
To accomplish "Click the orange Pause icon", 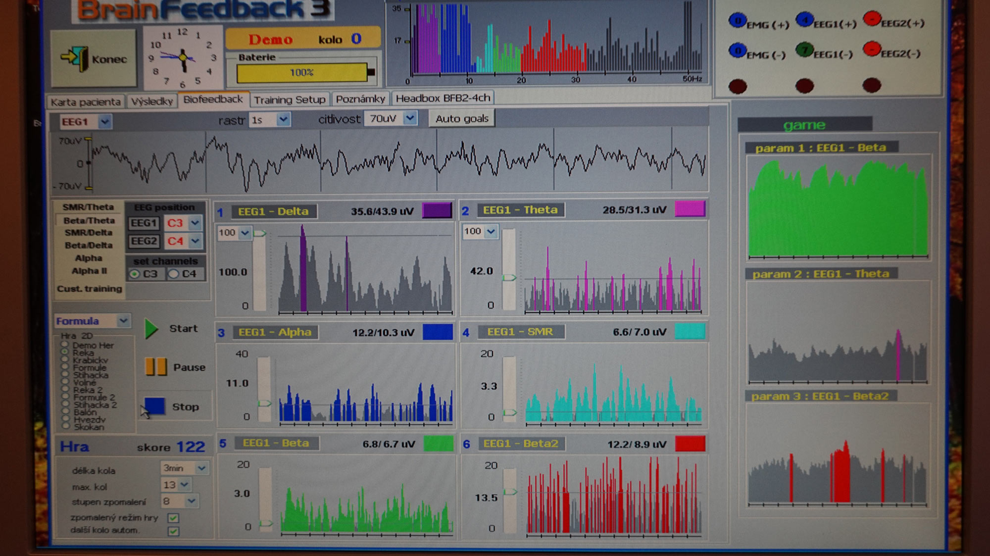I will (x=155, y=366).
